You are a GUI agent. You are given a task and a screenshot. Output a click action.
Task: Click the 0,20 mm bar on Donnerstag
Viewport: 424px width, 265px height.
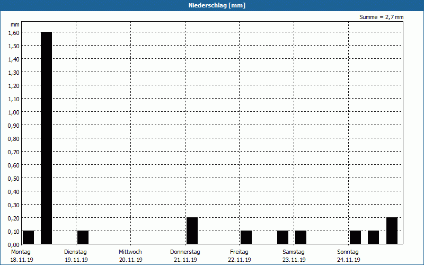[x=192, y=231]
